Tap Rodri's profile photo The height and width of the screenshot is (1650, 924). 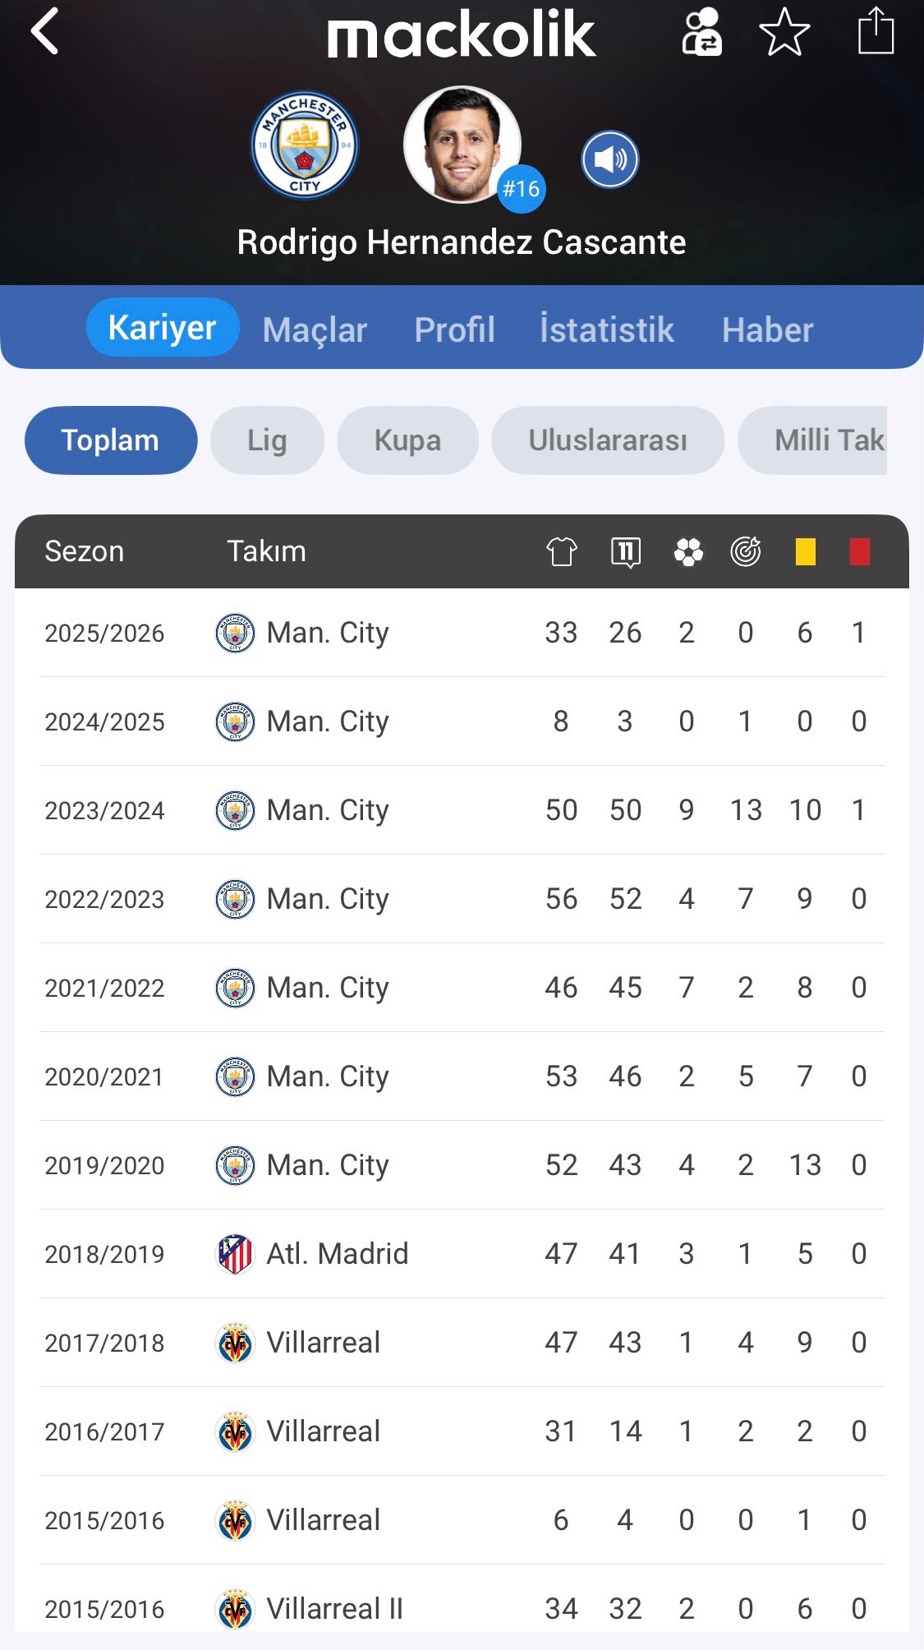click(462, 145)
